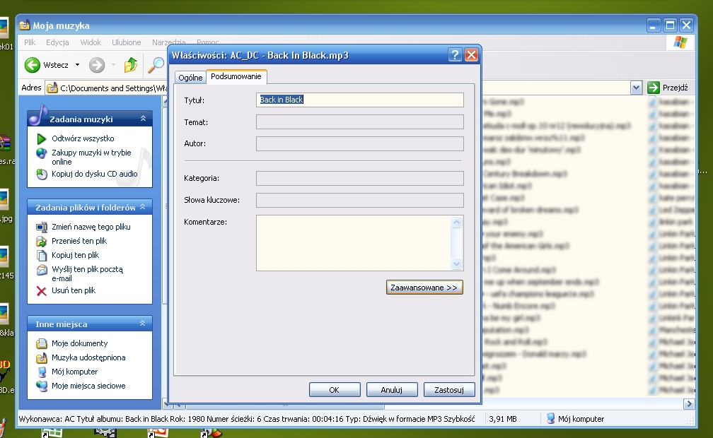
Task: Open Zakupy muzyki w trybie online link
Action: (x=91, y=158)
